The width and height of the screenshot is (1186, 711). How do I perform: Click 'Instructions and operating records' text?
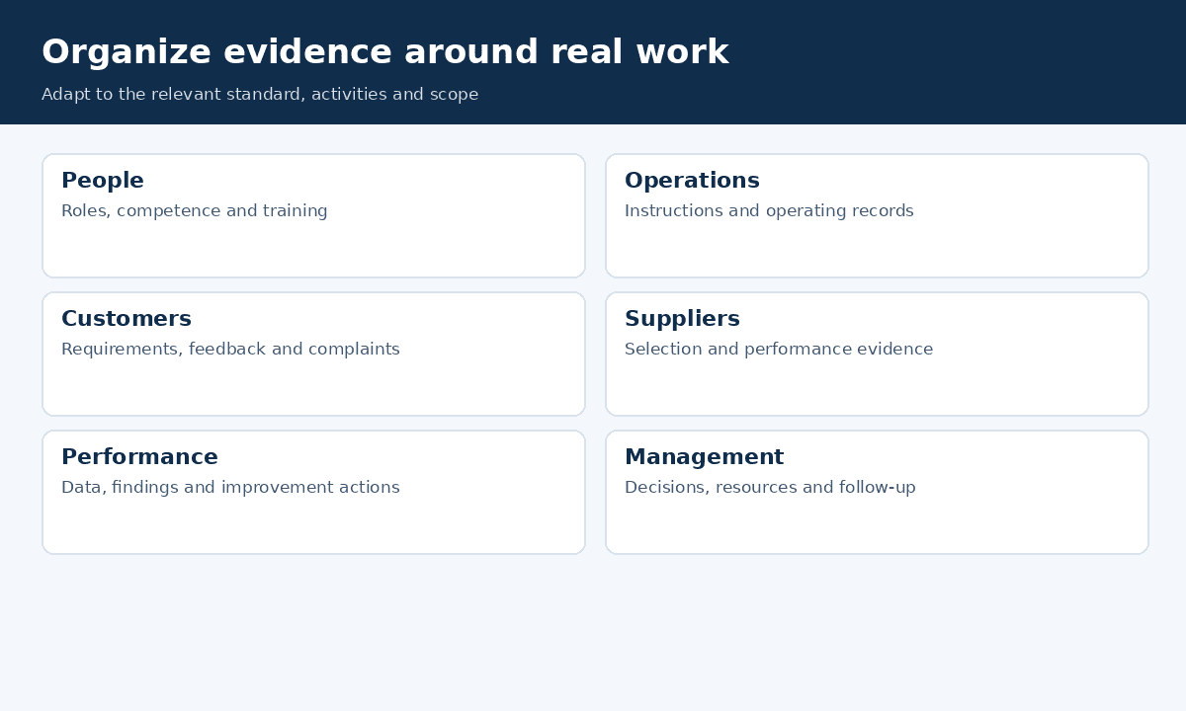[769, 211]
